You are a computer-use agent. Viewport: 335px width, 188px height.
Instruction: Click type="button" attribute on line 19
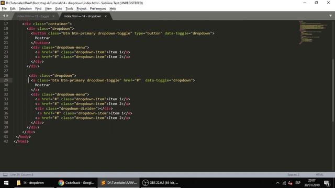pyautogui.click(x=149, y=33)
